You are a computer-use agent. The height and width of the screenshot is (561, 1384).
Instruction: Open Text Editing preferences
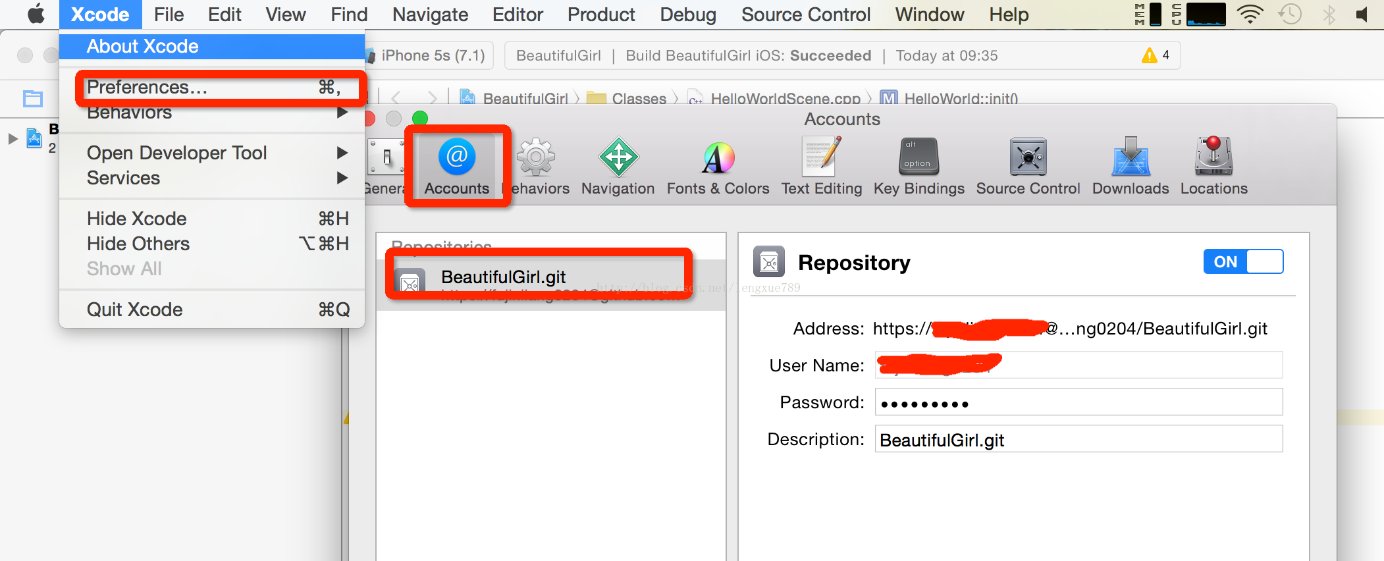point(822,166)
